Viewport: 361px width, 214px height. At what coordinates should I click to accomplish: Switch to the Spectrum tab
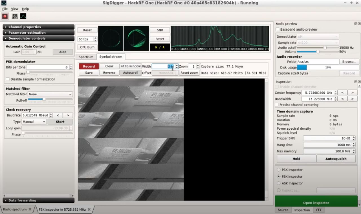coord(86,57)
